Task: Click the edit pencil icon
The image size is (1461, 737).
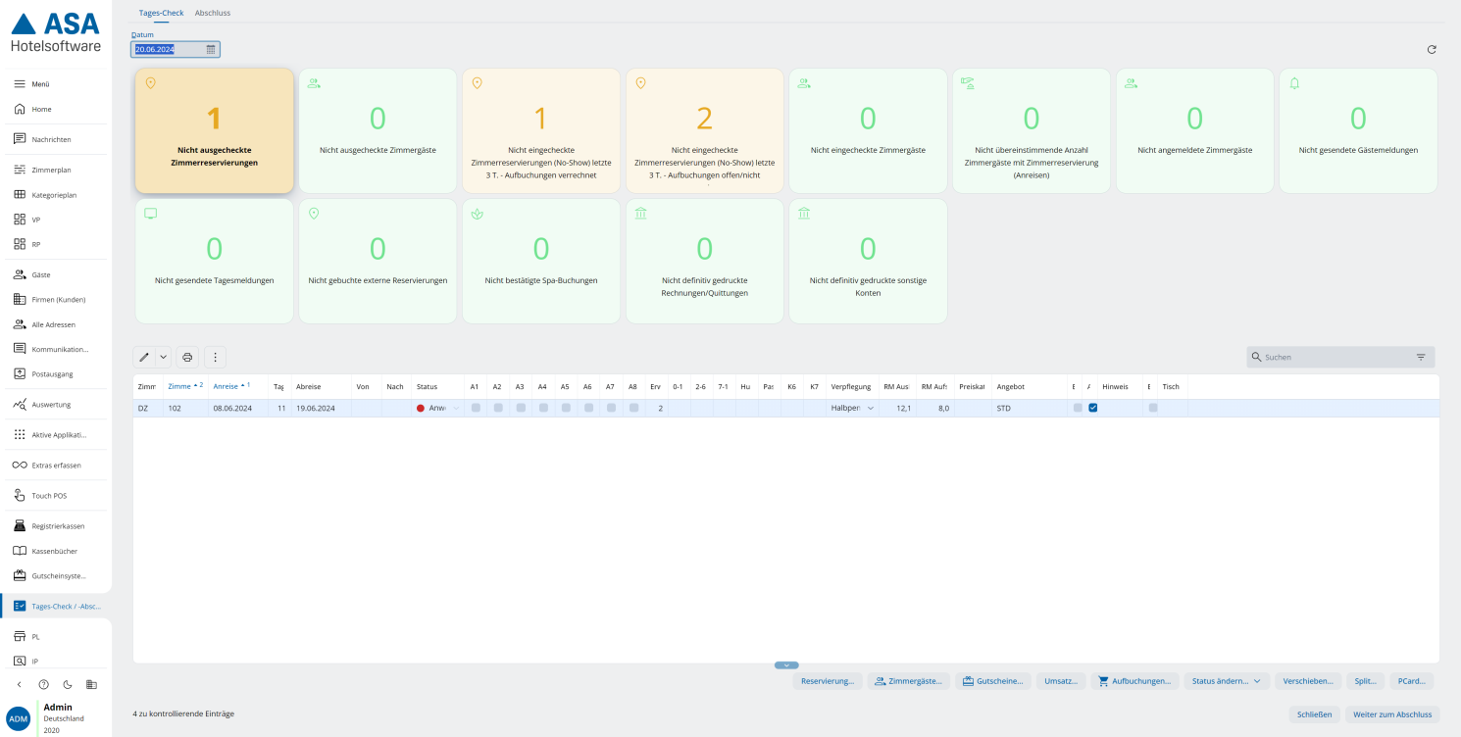Action: pyautogui.click(x=145, y=358)
